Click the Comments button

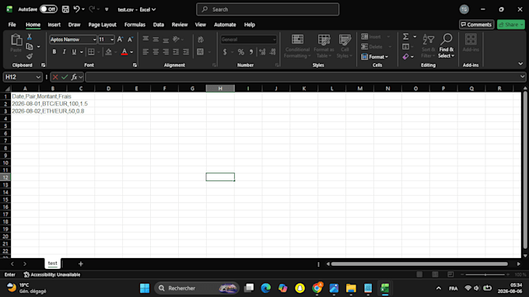coord(476,25)
